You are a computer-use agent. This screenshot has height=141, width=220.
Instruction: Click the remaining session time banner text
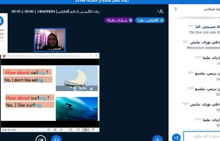point(102,1)
